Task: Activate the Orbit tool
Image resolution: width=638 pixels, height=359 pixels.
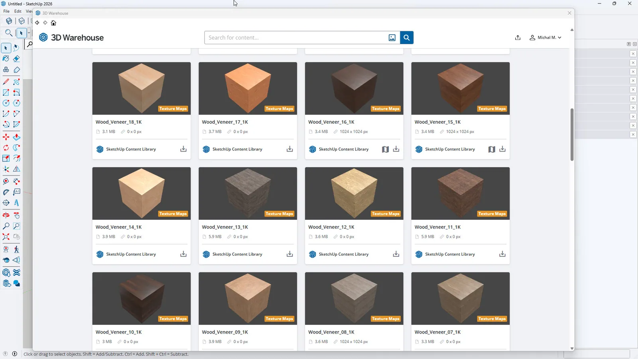Action: (x=6, y=215)
